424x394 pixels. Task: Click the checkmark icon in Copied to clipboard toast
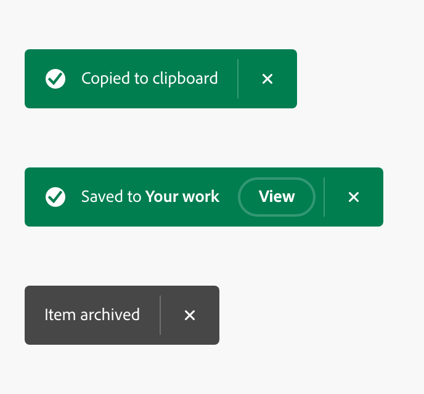(55, 79)
